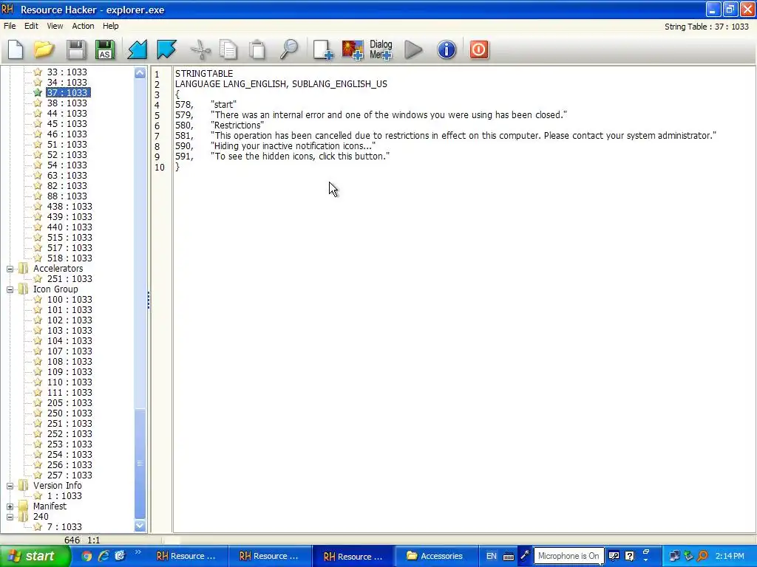Select string table 33 : 1033
The height and width of the screenshot is (567, 757).
(x=67, y=72)
